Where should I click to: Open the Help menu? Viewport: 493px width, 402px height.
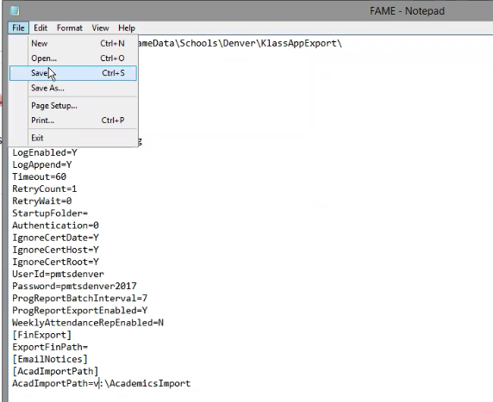(127, 28)
